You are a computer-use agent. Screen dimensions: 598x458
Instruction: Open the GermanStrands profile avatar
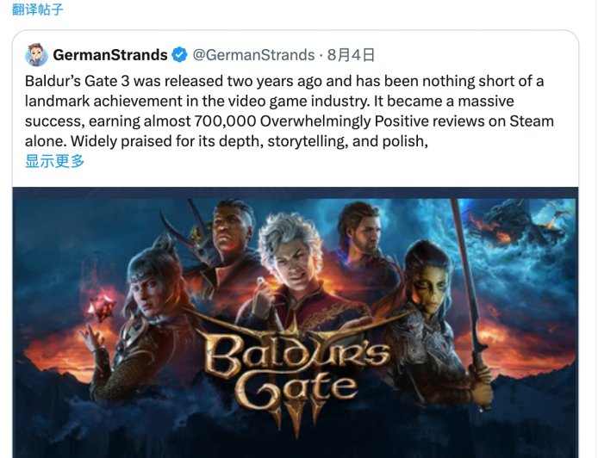tap(36, 55)
